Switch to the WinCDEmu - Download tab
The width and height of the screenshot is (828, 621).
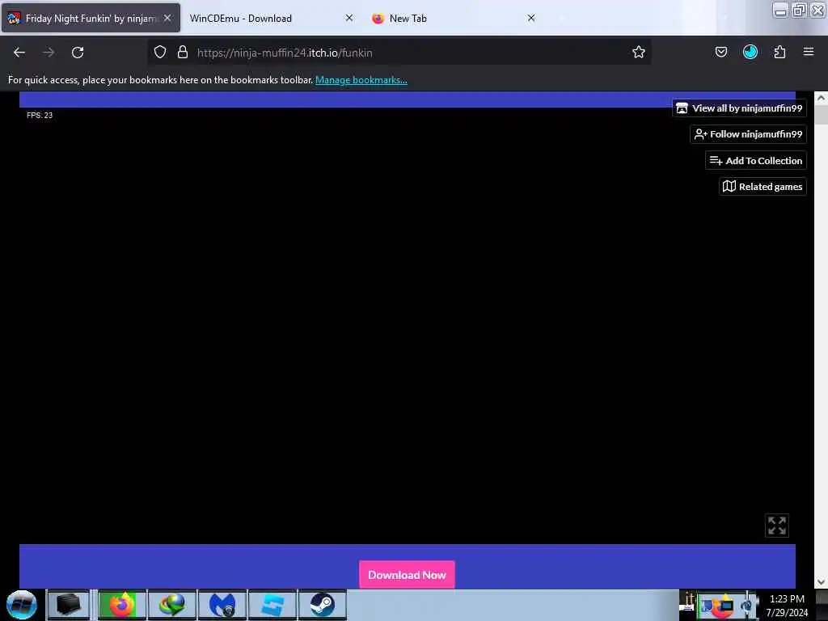(x=272, y=18)
